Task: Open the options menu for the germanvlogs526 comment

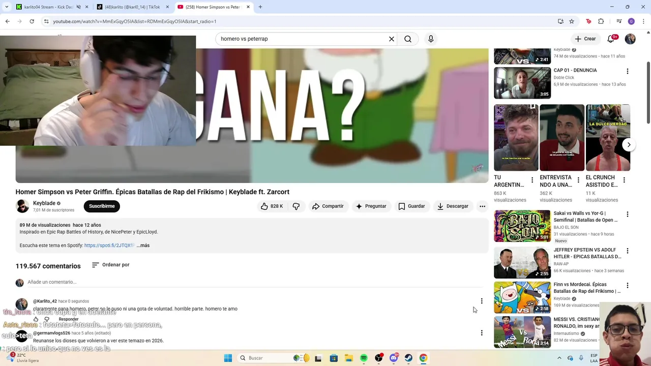Action: (482, 333)
